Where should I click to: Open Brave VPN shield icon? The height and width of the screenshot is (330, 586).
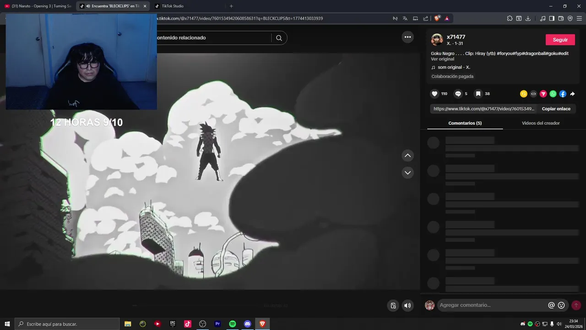(570, 18)
